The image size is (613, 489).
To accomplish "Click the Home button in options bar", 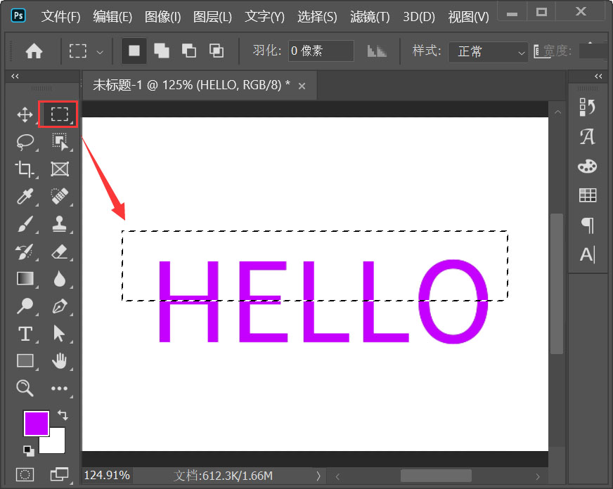I will 33,51.
